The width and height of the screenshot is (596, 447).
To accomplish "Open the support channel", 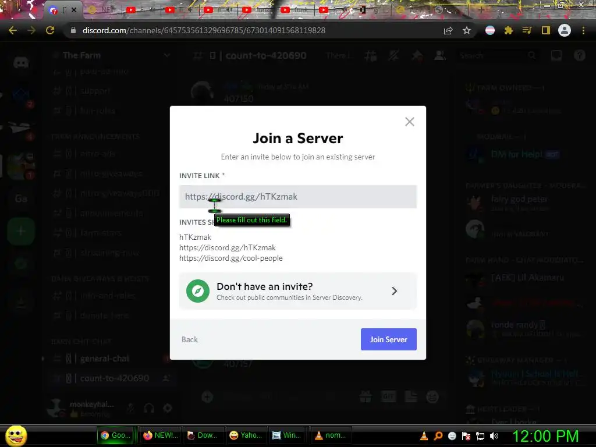I will click(x=95, y=91).
